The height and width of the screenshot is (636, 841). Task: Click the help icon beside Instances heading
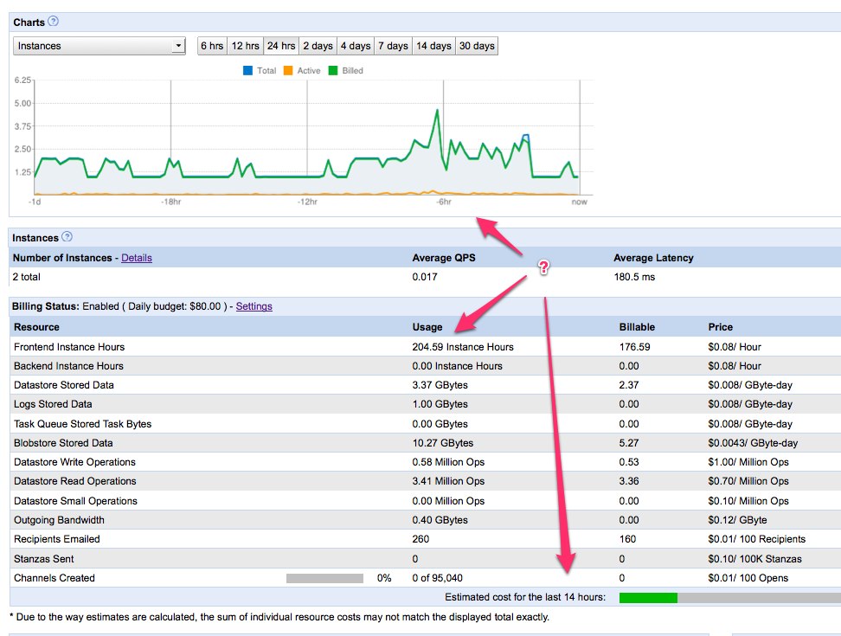(x=67, y=237)
